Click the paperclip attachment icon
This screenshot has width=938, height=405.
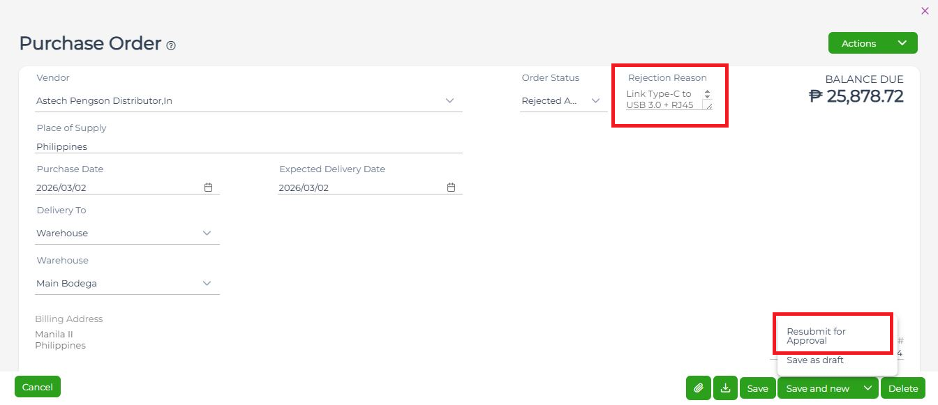click(698, 388)
